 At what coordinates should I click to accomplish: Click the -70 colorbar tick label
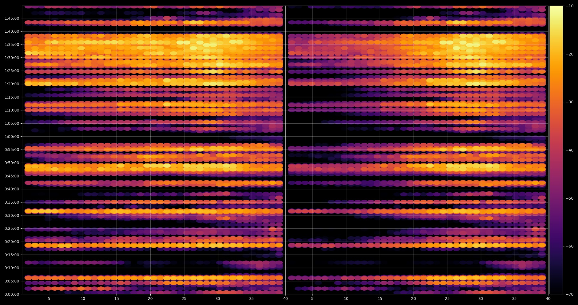coord(570,294)
